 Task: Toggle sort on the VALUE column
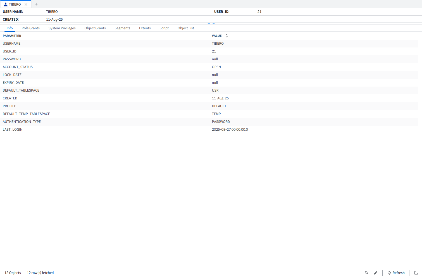(227, 36)
